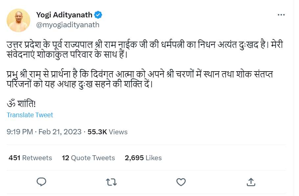The height and width of the screenshot is (196, 299).
Task: Toggle the heart Like icon
Action: 181,182
